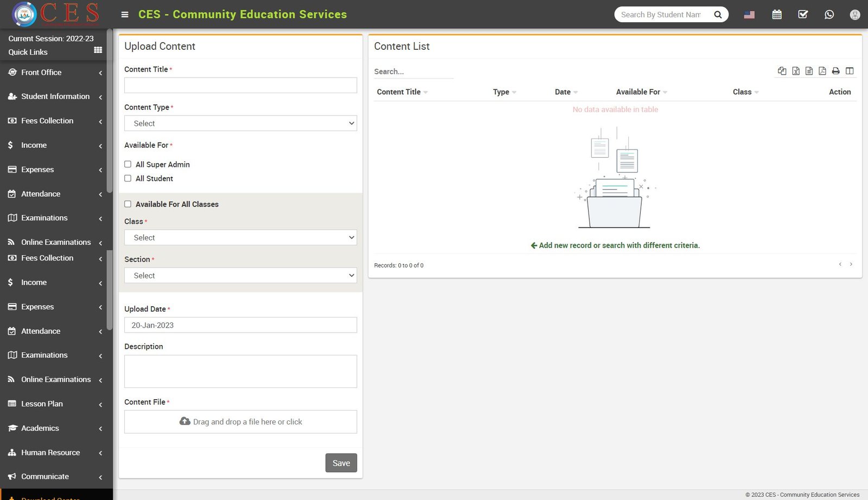Screen dimensions: 868x500
Task: Toggle the hamburger sidebar menu icon
Action: click(125, 15)
